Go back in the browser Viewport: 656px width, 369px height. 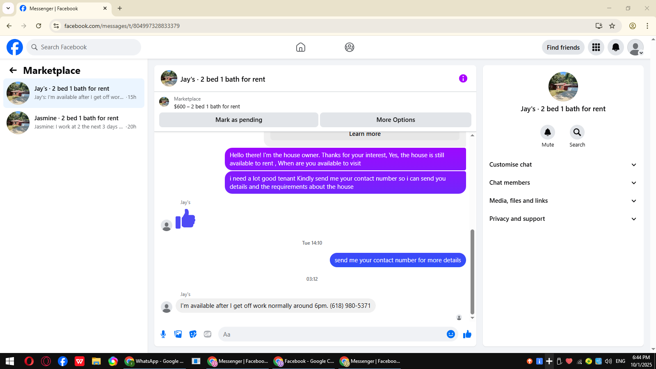tap(9, 26)
